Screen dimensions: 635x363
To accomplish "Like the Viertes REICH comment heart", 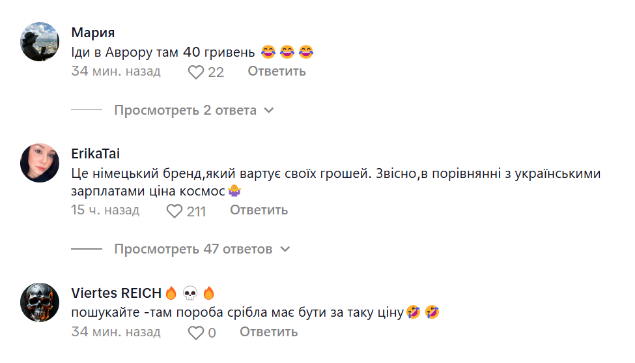I will [196, 332].
